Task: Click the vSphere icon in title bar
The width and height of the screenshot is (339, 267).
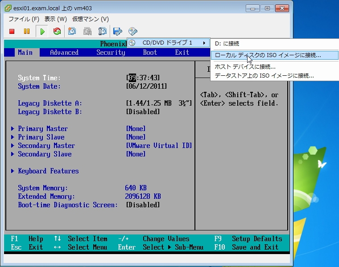Action: [8, 8]
